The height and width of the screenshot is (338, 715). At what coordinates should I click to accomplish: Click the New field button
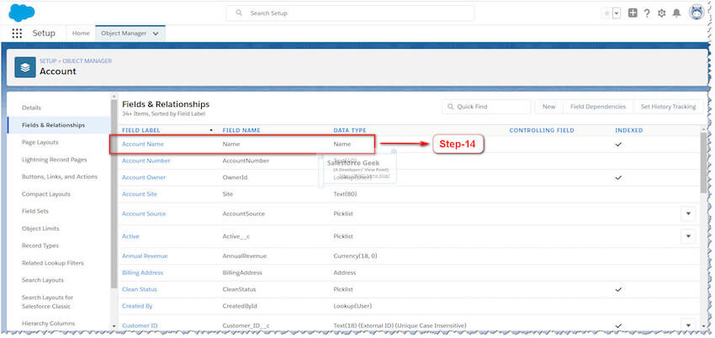(x=549, y=107)
